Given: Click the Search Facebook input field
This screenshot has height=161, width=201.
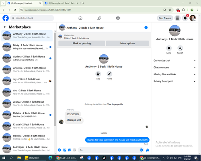Looking at the screenshot, I should pos(32,18).
